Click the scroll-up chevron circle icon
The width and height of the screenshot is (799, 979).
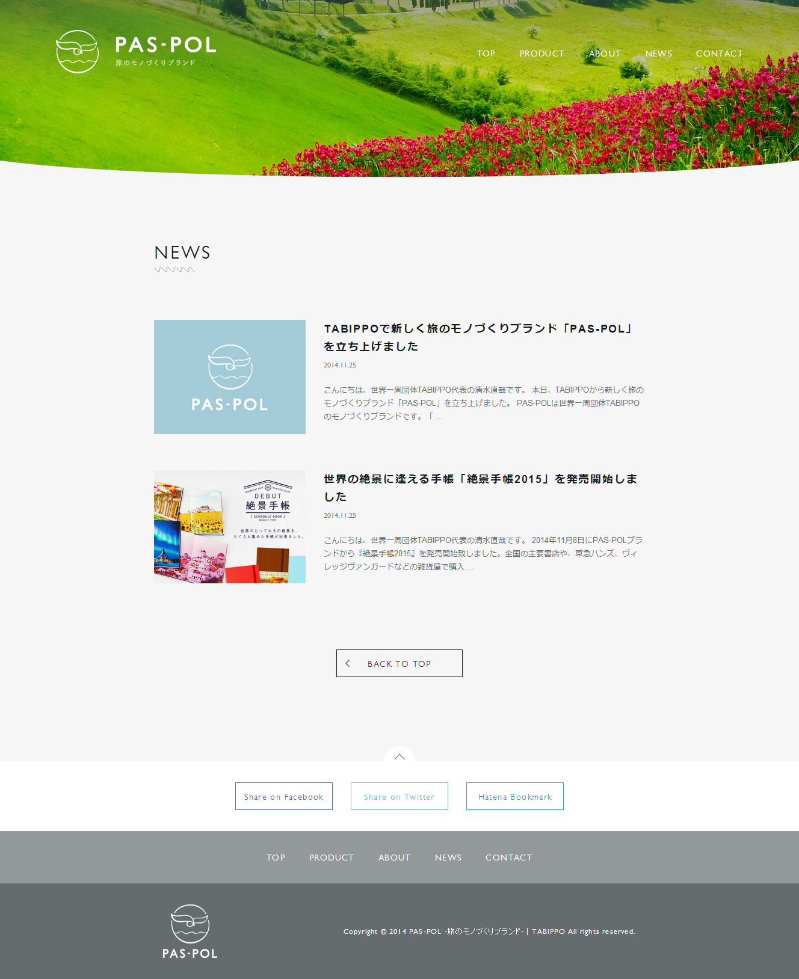(x=399, y=756)
